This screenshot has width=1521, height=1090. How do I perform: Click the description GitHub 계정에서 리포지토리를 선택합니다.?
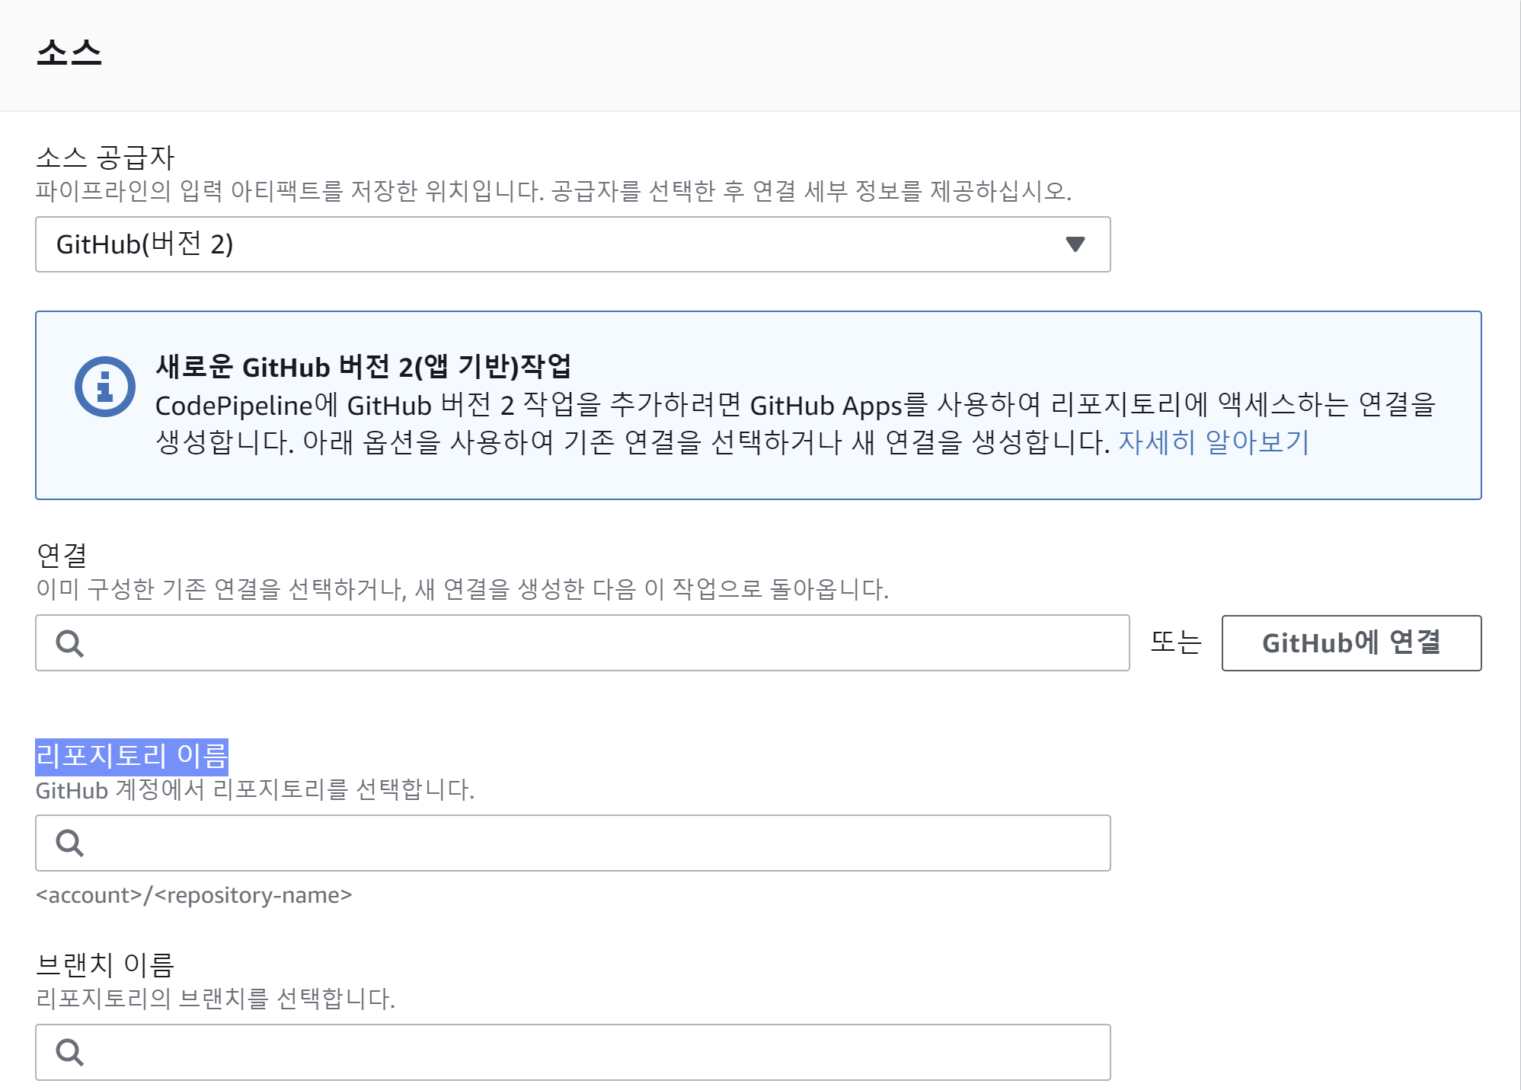click(255, 790)
